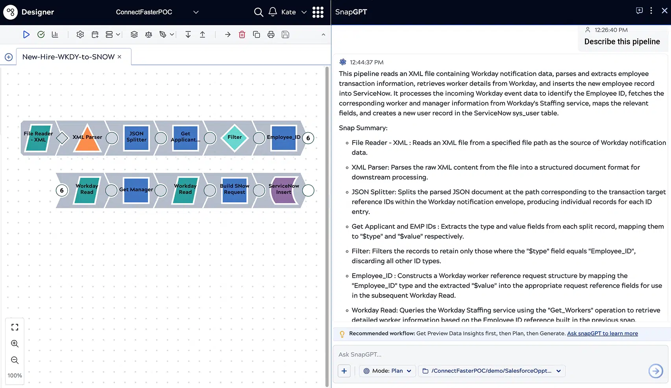Expand the view layout dropdown arrow
671x388 pixels.
click(118, 35)
